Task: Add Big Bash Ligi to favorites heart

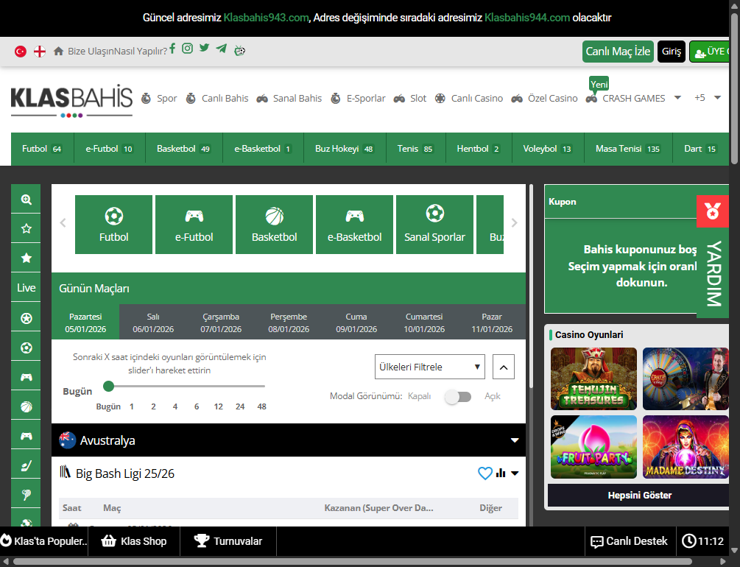Action: (484, 473)
